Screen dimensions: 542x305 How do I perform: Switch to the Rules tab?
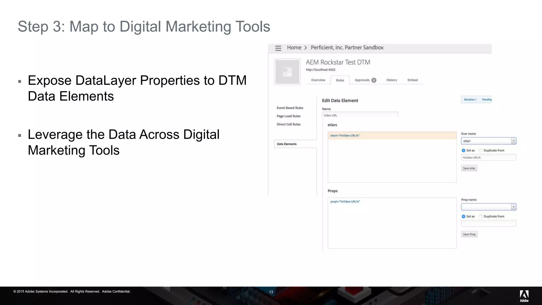click(340, 80)
